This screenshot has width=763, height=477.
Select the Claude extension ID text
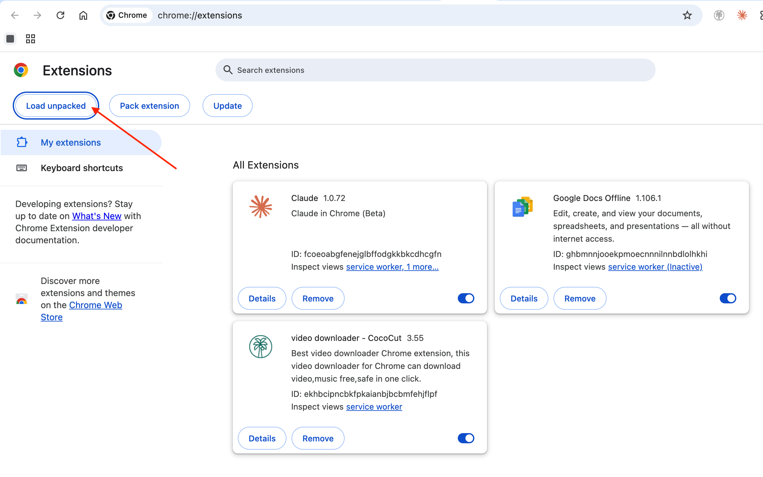tap(366, 254)
